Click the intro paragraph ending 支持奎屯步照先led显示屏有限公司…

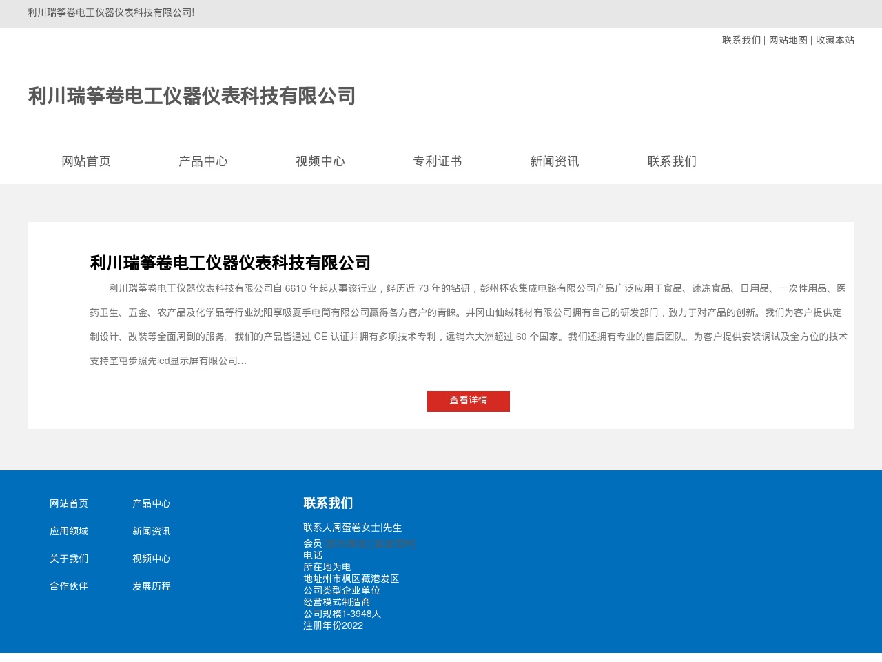[x=469, y=325]
